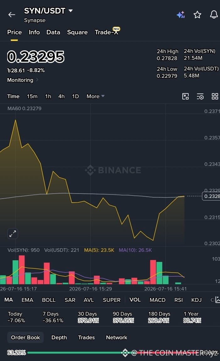Switch to the Price tab
This screenshot has width=220, height=361.
click(14, 32)
